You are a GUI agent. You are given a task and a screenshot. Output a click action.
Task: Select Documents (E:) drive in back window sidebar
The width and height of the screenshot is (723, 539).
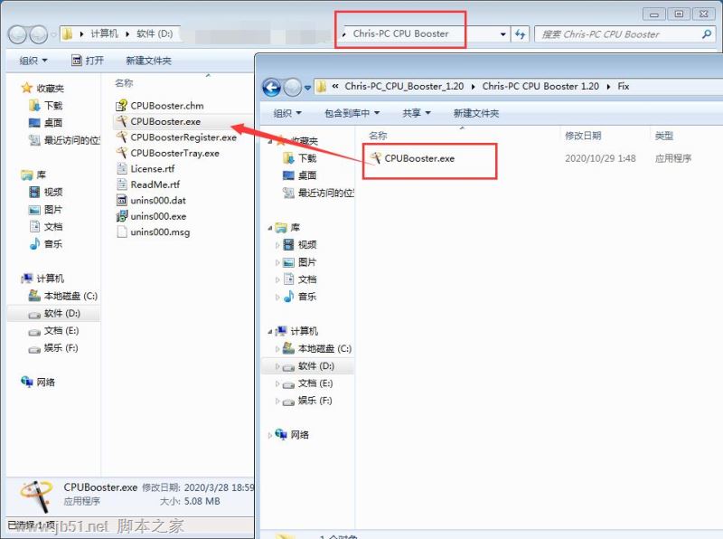pyautogui.click(x=53, y=330)
